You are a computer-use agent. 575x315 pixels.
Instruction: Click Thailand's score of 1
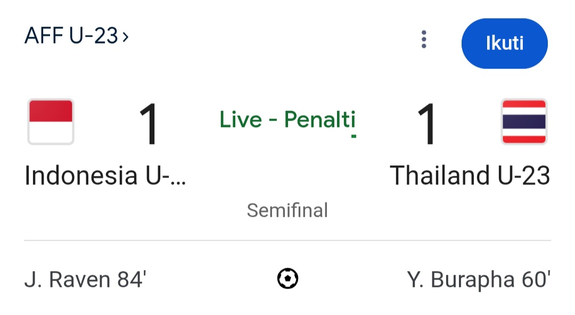(427, 124)
